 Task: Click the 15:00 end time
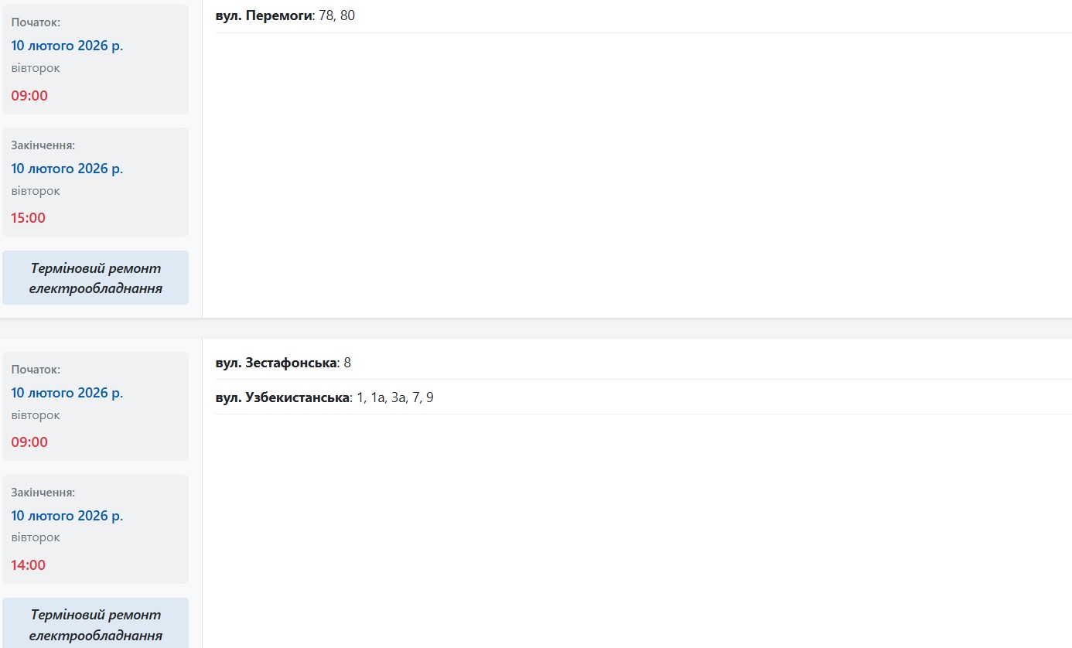click(x=29, y=218)
